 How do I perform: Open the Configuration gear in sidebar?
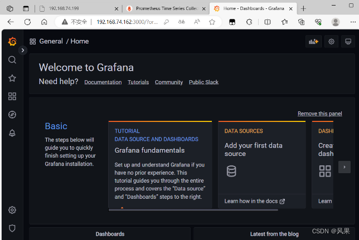pos(12,210)
